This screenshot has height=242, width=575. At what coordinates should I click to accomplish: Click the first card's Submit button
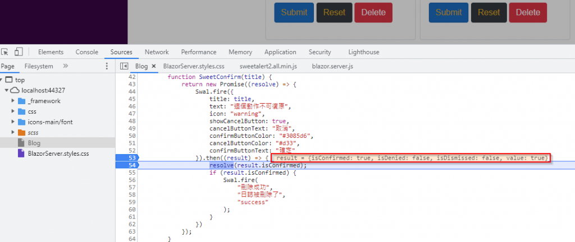coord(294,12)
